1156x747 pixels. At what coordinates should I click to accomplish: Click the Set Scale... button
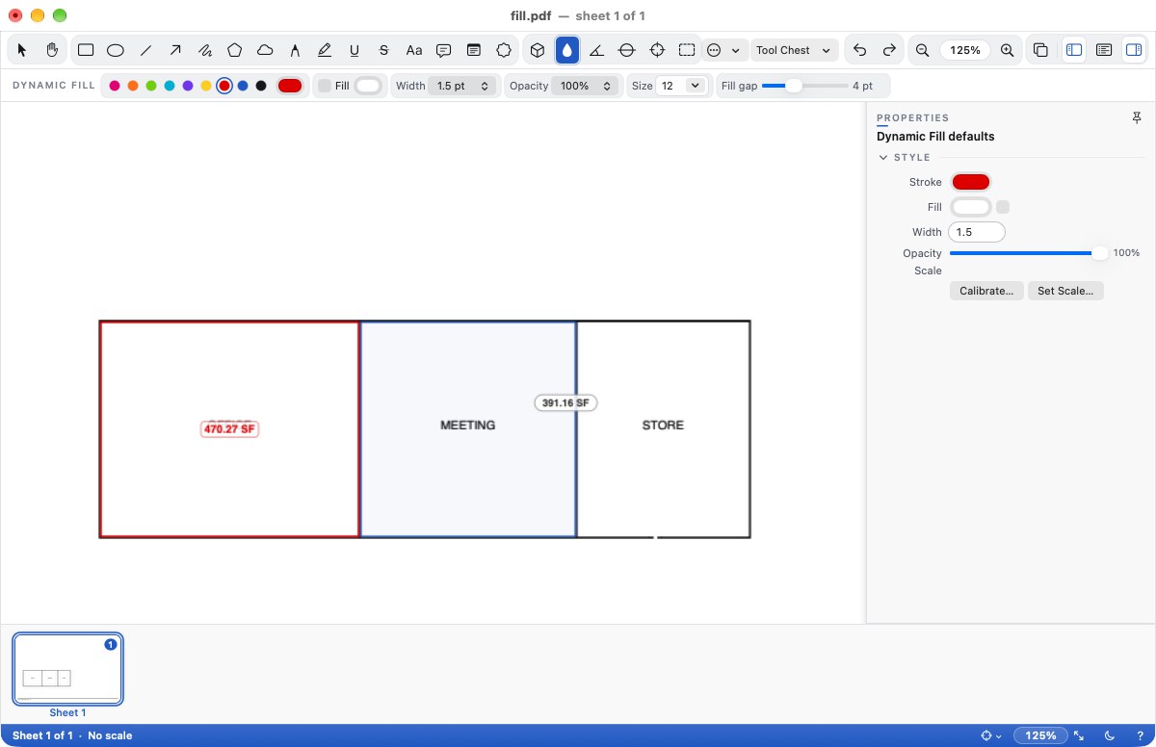1064,291
